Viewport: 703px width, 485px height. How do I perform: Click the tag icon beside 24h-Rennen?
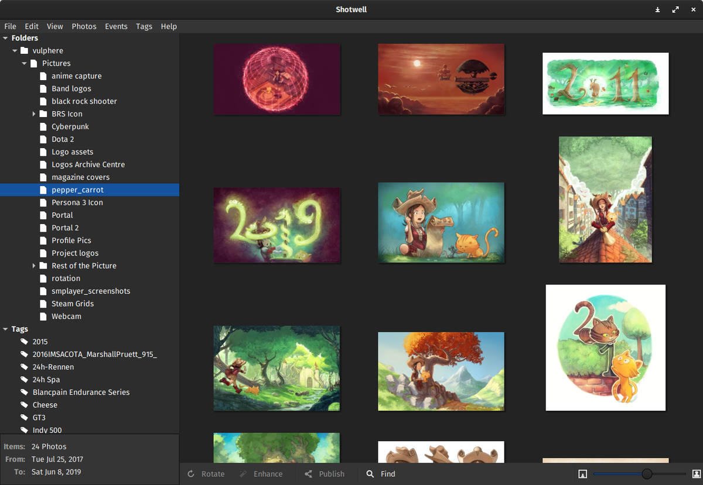tap(24, 367)
